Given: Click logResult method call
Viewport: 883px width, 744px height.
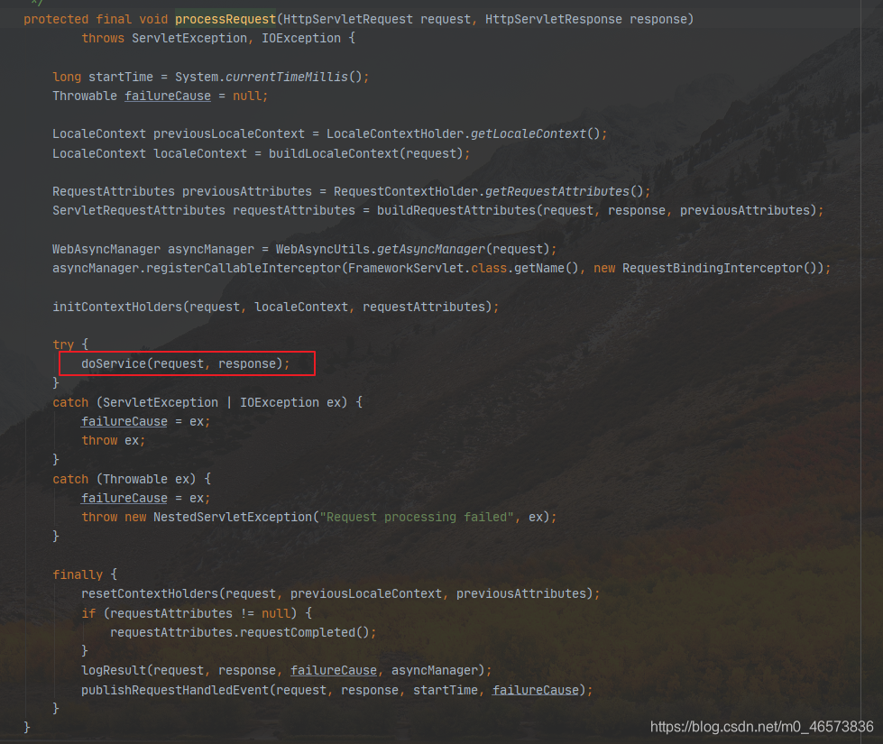Looking at the screenshot, I should point(113,670).
